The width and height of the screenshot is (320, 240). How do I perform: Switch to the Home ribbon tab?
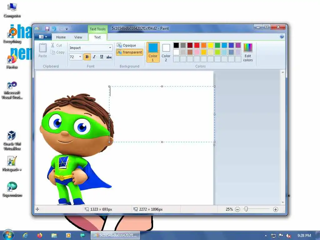click(x=61, y=37)
